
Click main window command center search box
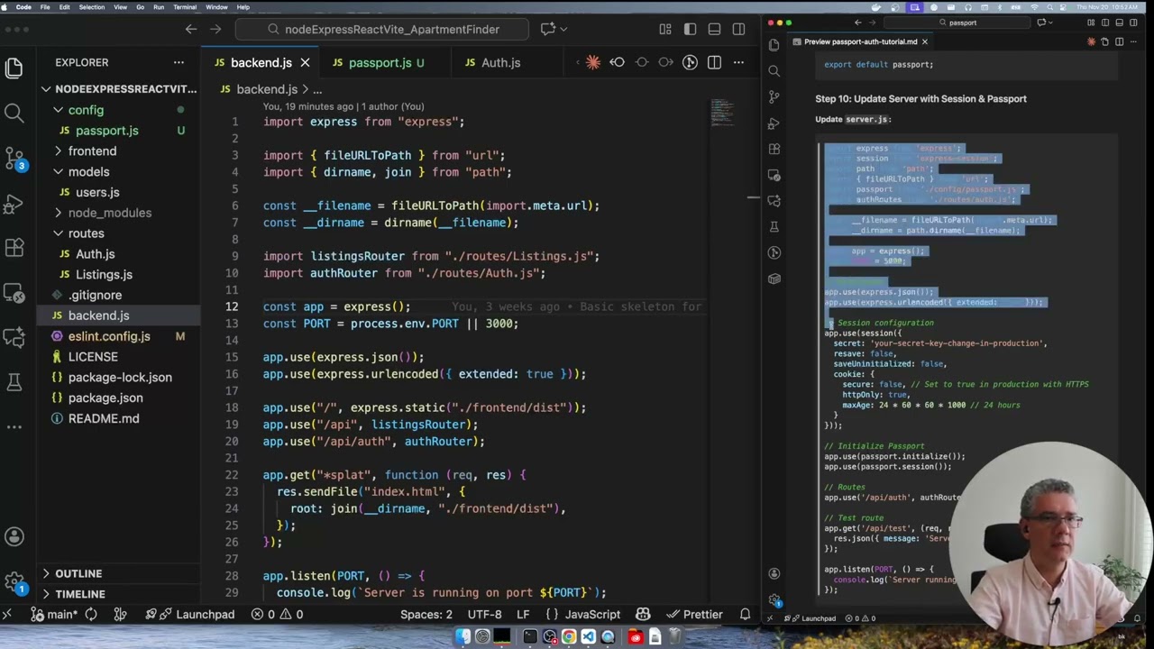tap(381, 29)
